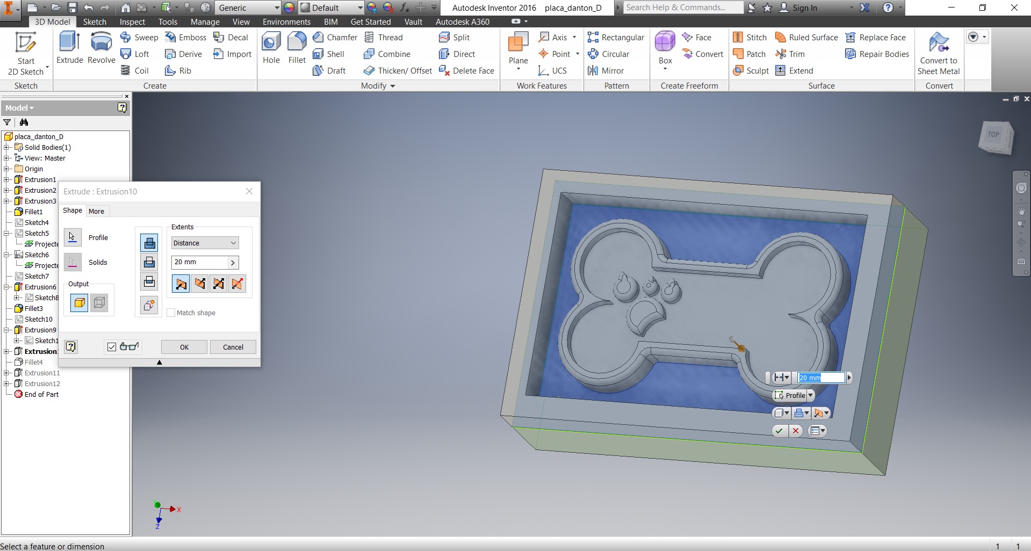Image resolution: width=1031 pixels, height=551 pixels.
Task: Click Convert to Sheet Metal
Action: [x=939, y=54]
